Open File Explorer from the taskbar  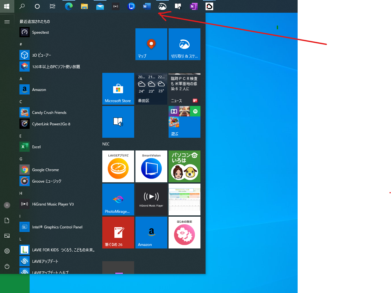(x=84, y=6)
